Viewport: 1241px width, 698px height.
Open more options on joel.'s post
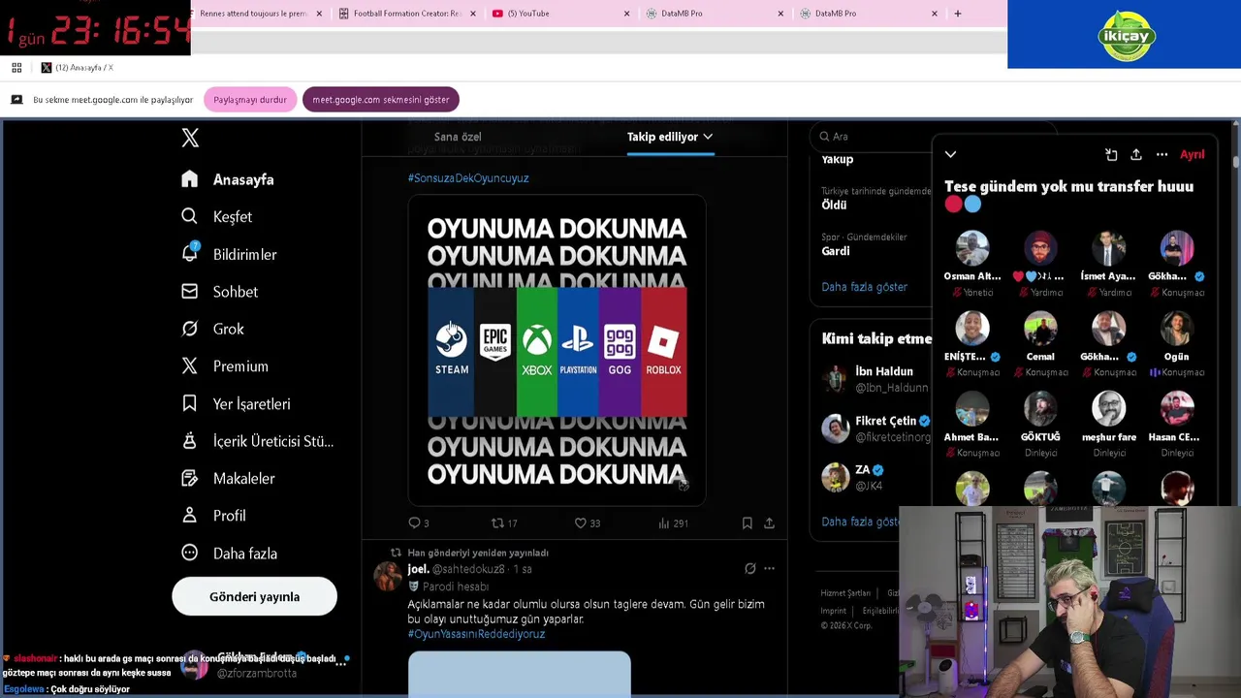point(769,569)
